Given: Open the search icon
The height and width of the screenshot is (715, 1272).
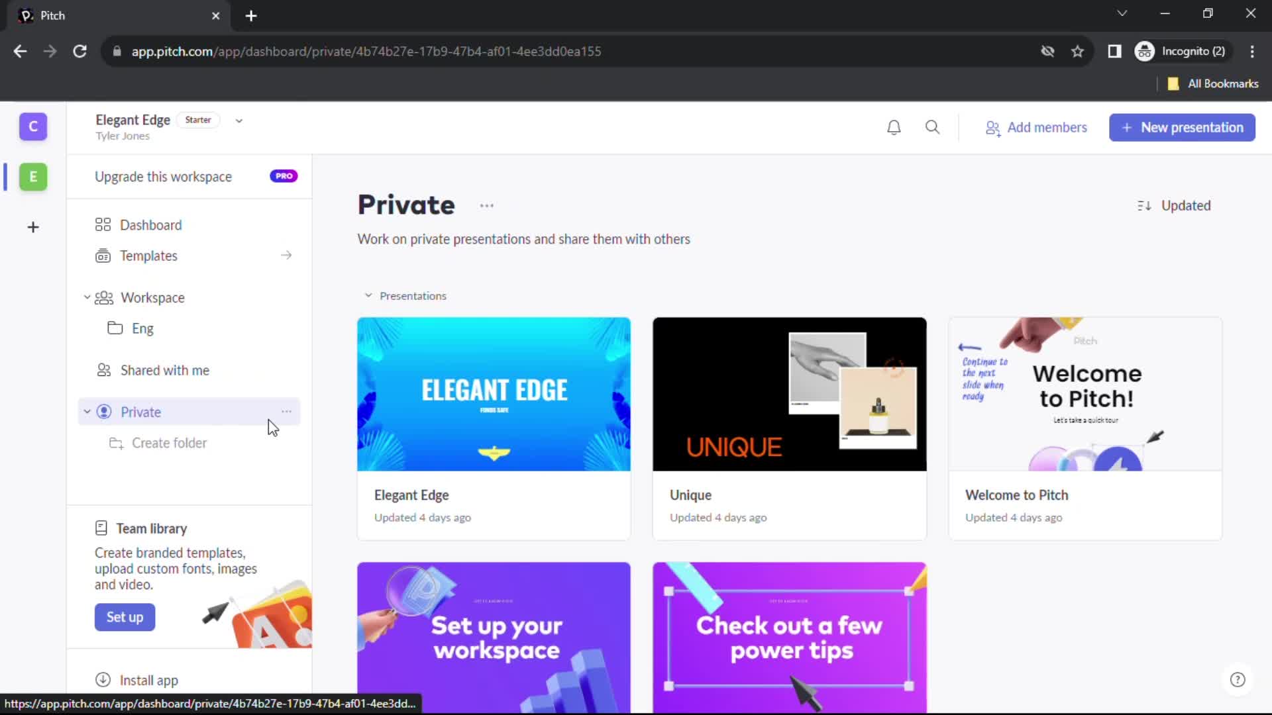Looking at the screenshot, I should click(932, 128).
